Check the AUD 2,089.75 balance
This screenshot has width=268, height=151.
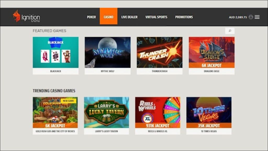point(238,17)
